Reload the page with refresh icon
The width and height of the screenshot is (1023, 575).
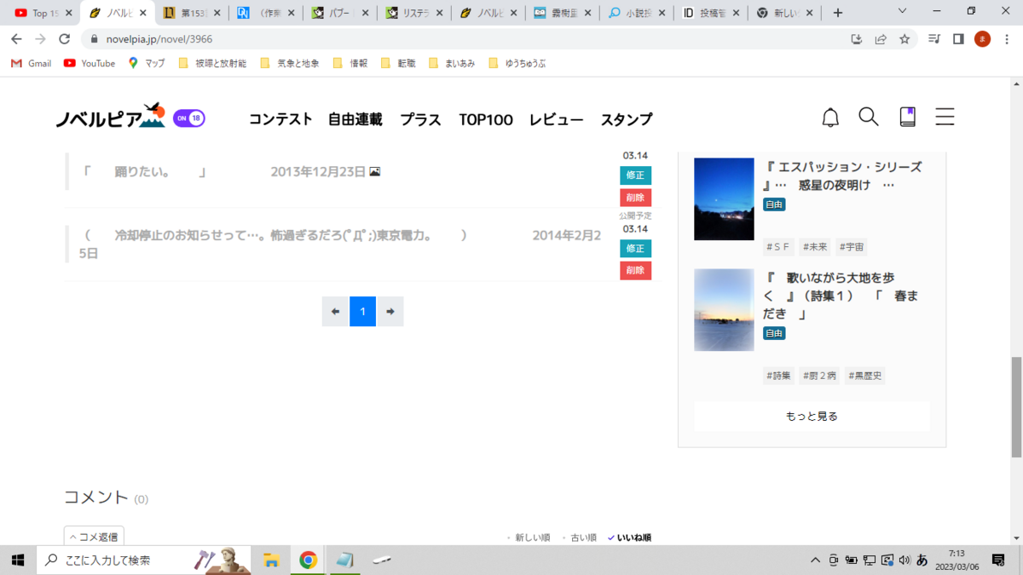[x=64, y=39]
